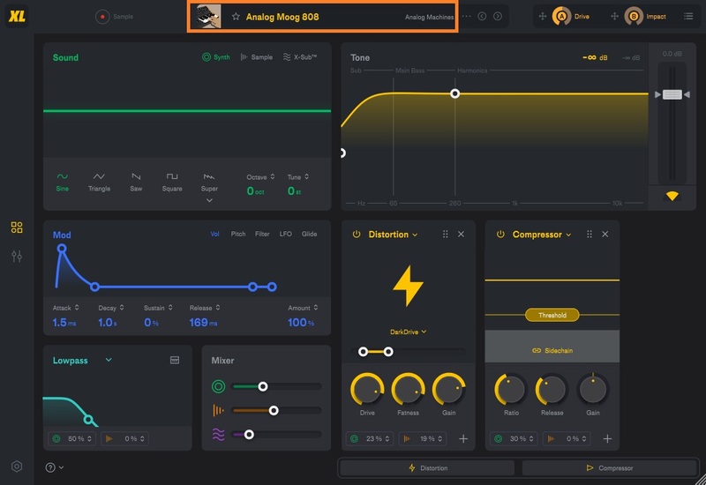Adjust the green synth mixer slider

coord(263,386)
